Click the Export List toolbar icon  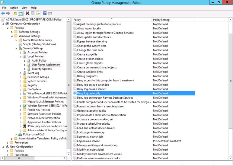[x=38, y=13]
